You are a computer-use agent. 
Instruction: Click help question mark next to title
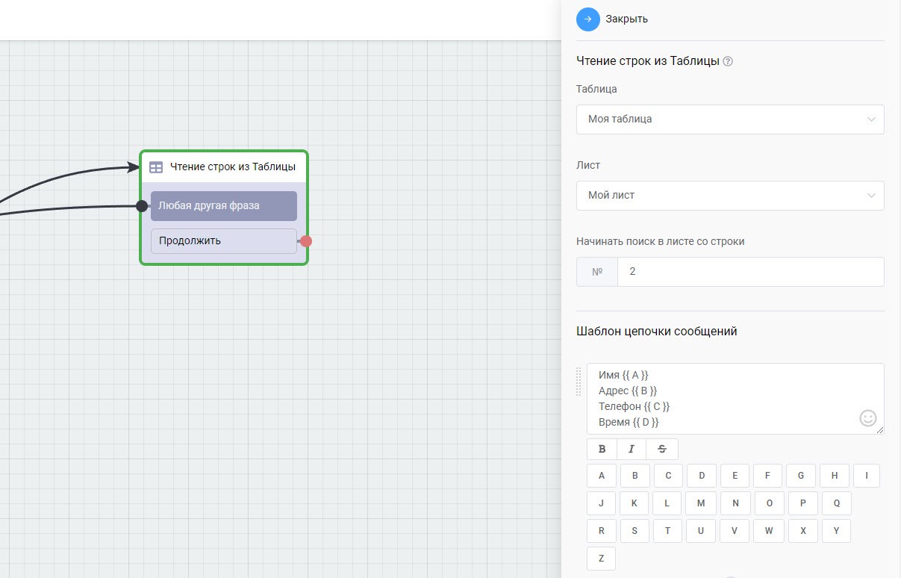point(728,61)
